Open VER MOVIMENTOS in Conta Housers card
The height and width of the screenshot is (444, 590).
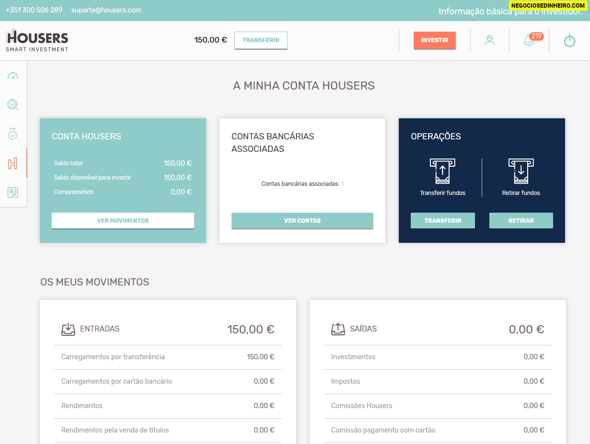123,221
